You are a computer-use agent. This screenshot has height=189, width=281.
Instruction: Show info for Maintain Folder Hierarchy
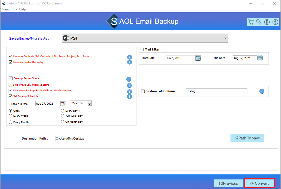[x=130, y=62]
